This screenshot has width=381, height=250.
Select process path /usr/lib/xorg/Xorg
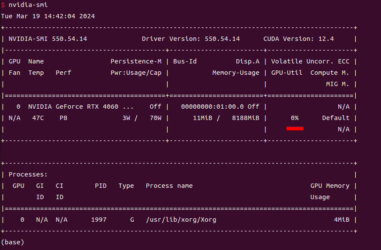point(181,220)
